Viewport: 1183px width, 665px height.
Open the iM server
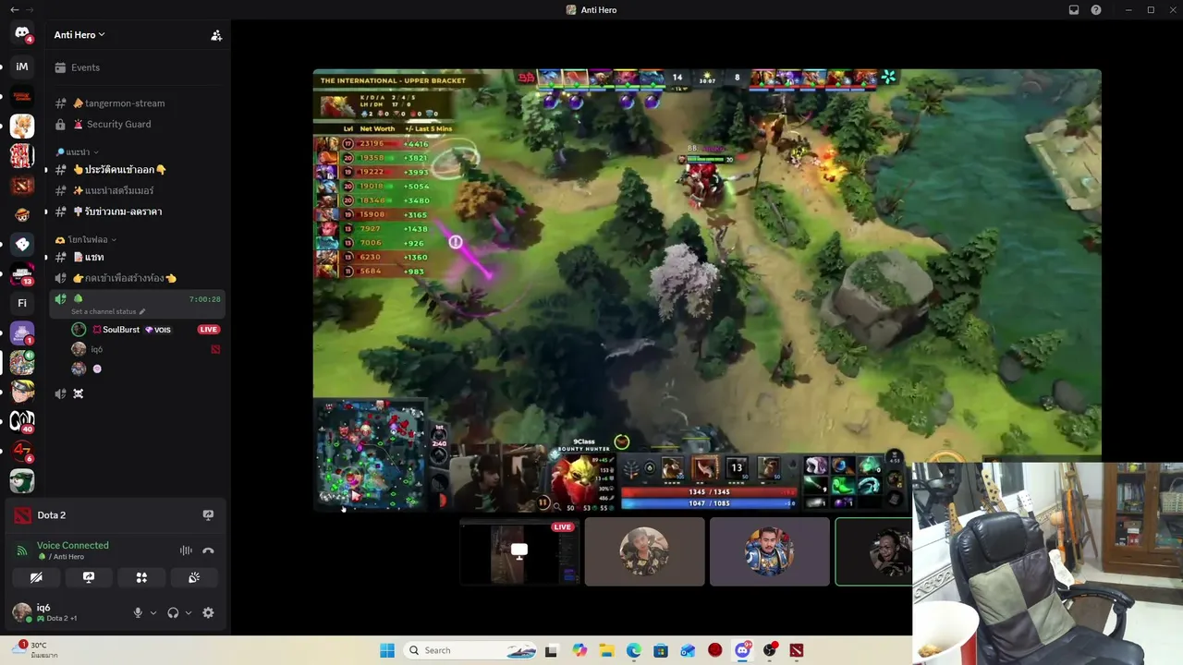tap(22, 66)
